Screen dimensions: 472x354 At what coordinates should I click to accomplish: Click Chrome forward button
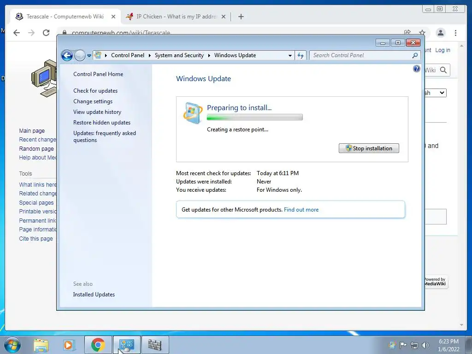pos(31,33)
